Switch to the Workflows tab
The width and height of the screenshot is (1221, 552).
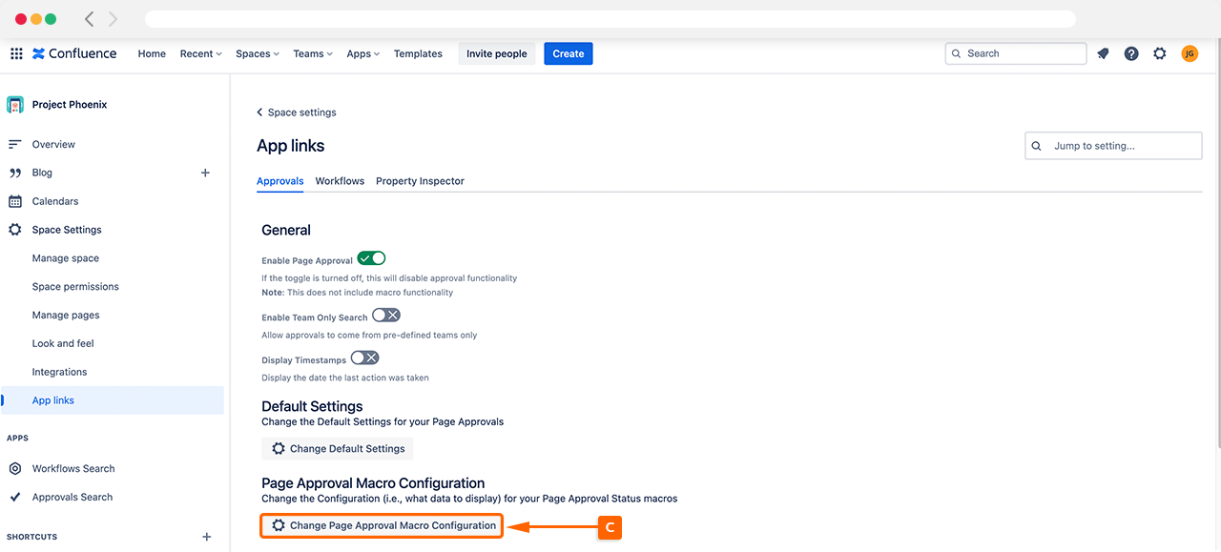tap(340, 181)
